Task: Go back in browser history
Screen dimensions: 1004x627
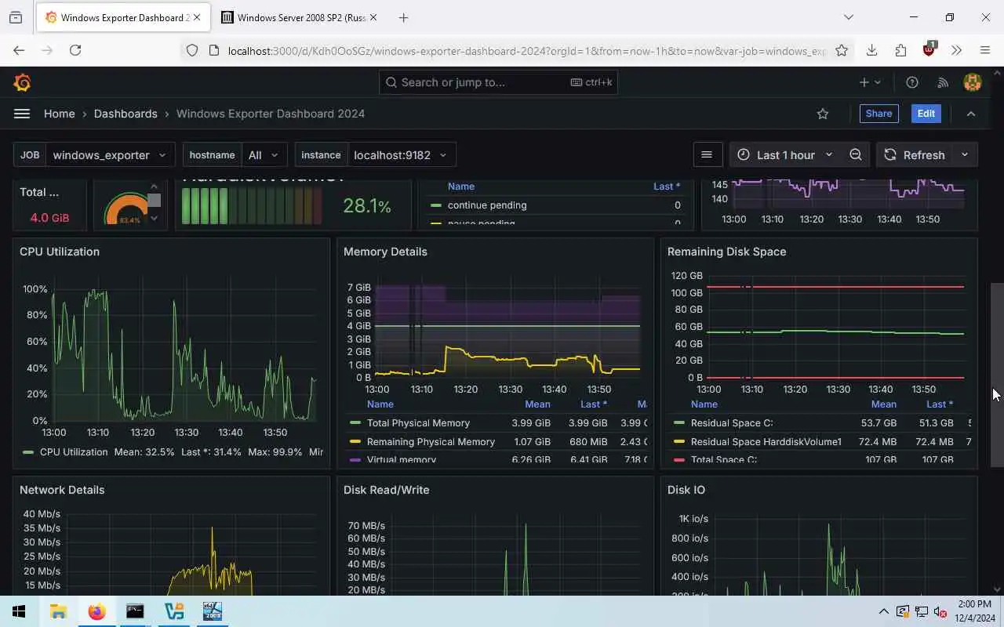Action: click(19, 50)
